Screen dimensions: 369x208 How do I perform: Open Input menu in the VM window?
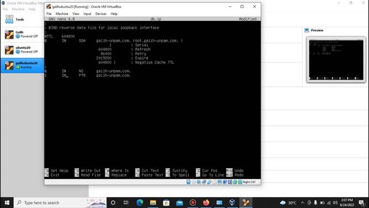point(87,14)
